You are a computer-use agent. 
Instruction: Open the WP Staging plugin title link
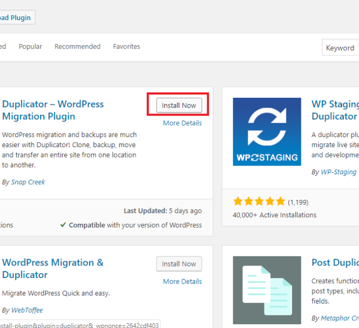coord(335,110)
